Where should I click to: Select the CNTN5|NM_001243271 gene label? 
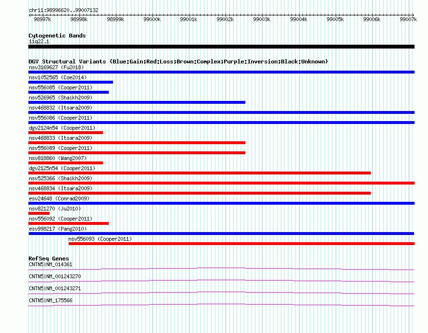tap(55, 288)
